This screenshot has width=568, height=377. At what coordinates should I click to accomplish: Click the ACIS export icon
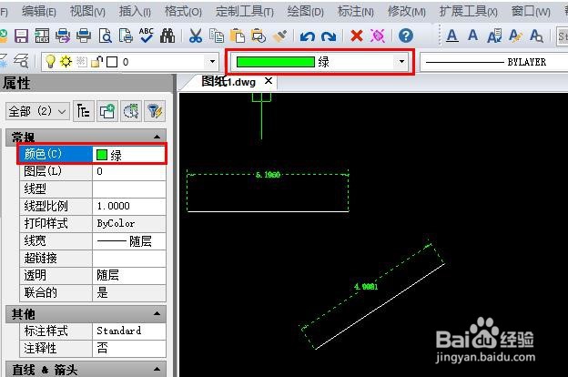click(42, 36)
